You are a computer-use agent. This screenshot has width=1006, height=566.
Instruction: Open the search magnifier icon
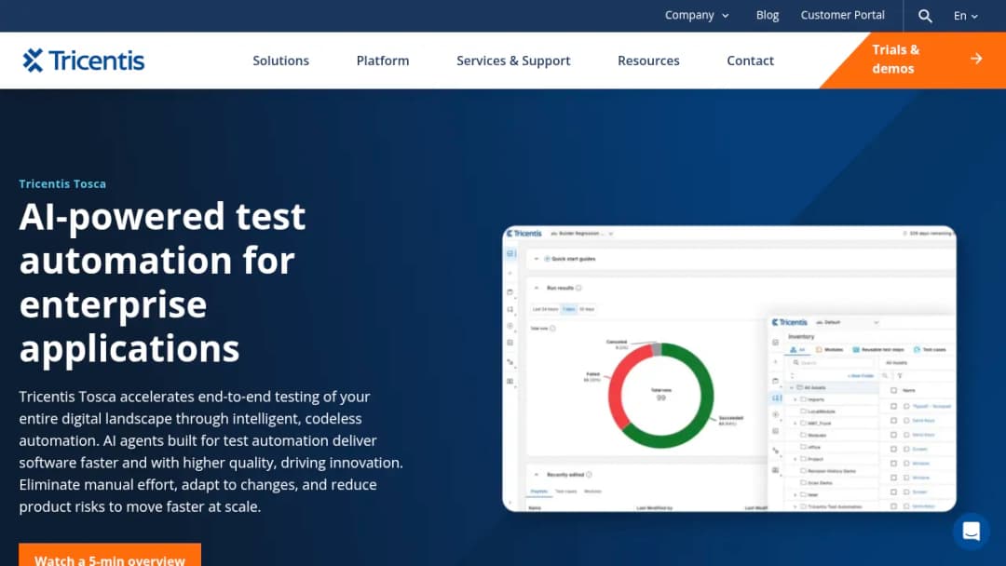(925, 16)
